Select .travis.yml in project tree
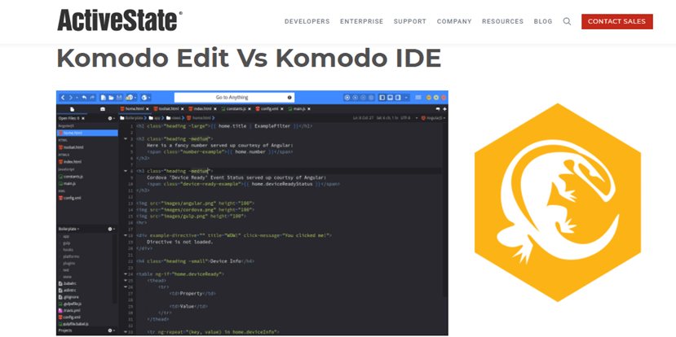The height and width of the screenshot is (337, 676). (x=70, y=310)
